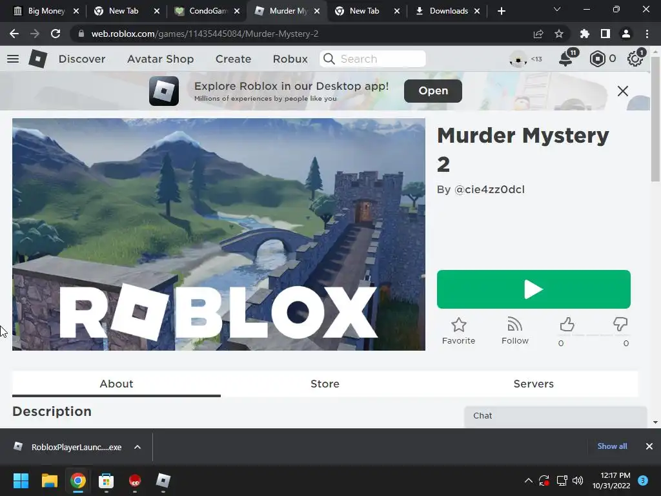Click the Roblox search field
The image size is (661, 496).
[372, 59]
